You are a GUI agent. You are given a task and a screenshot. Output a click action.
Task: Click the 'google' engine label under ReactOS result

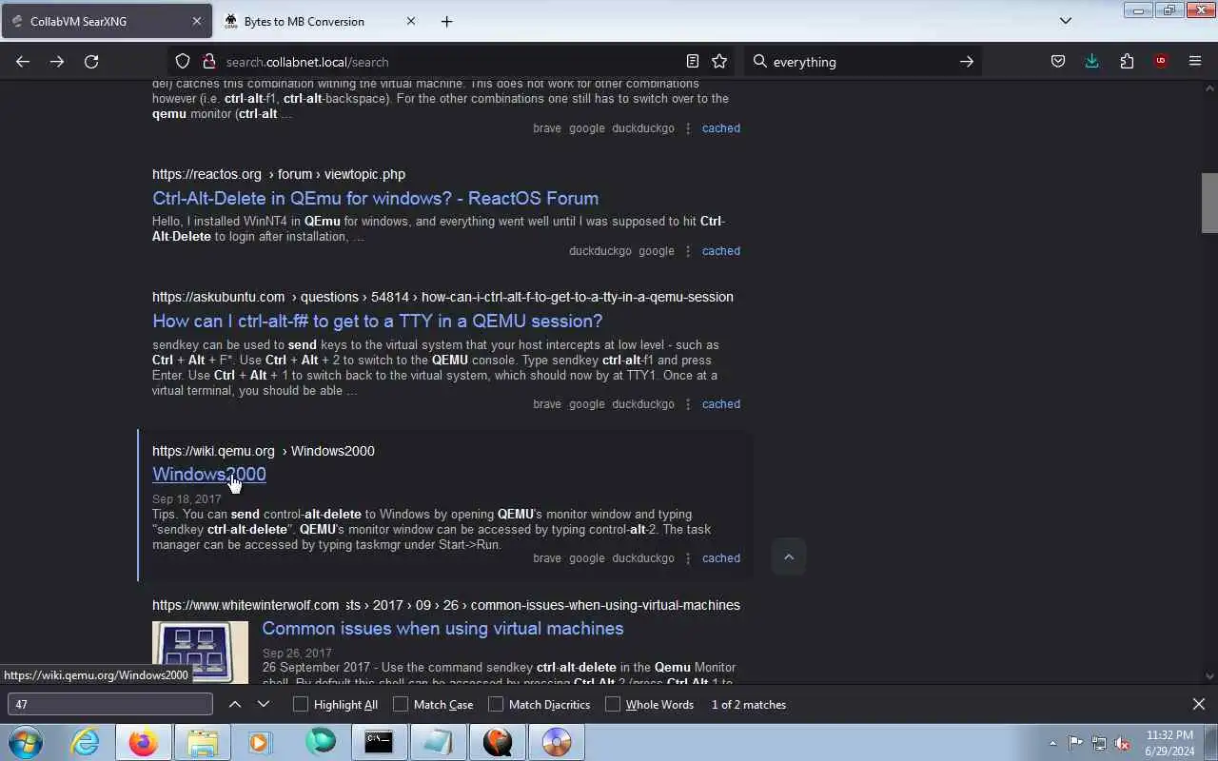tap(657, 251)
